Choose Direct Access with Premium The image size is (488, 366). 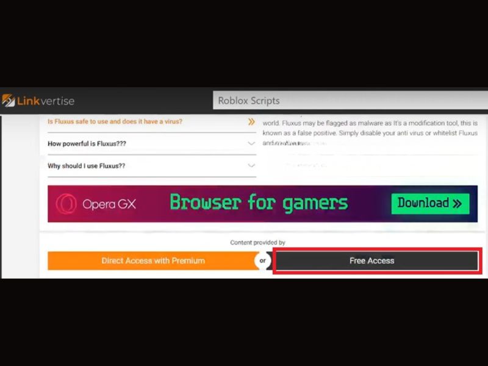pos(153,261)
